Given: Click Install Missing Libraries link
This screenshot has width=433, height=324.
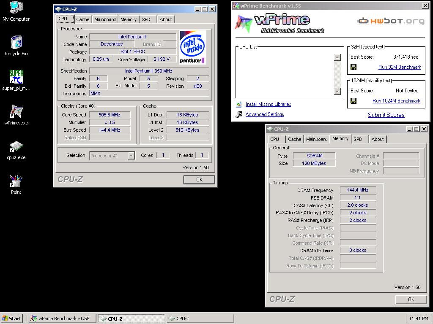Looking at the screenshot, I should click(x=268, y=104).
